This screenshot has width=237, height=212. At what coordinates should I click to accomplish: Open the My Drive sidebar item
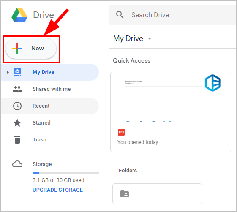pos(50,72)
